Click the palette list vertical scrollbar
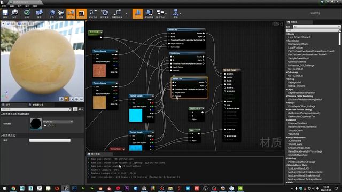This screenshot has width=342, height=192. 340,39
